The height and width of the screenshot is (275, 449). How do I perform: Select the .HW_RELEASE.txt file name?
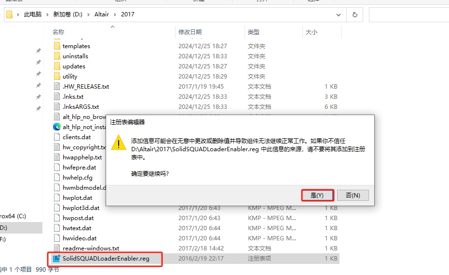[x=86, y=86]
